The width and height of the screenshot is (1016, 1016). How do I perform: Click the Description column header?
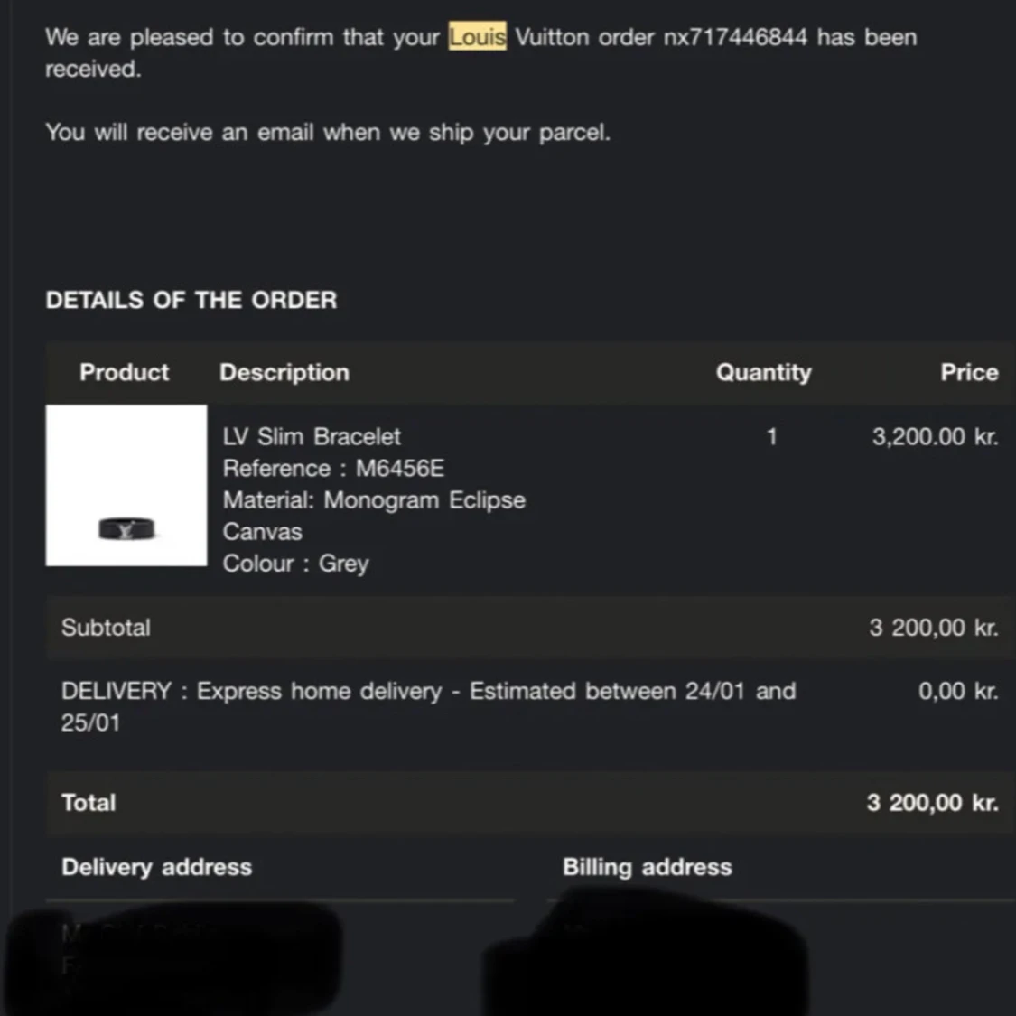pos(284,372)
